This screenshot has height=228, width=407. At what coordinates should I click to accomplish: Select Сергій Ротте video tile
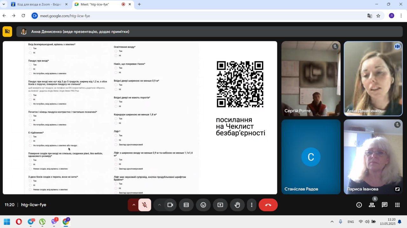point(311,79)
